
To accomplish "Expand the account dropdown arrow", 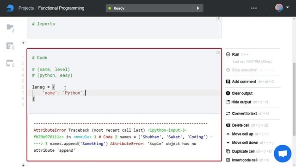I will click(x=288, y=7).
